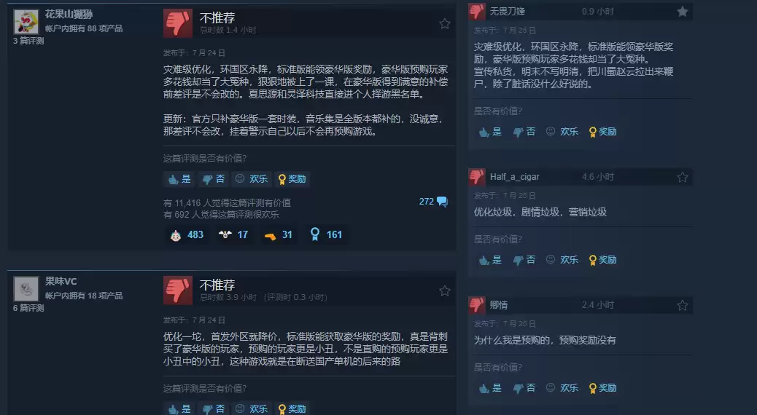
Task: Click the award icon showing 483
Action: (x=176, y=235)
